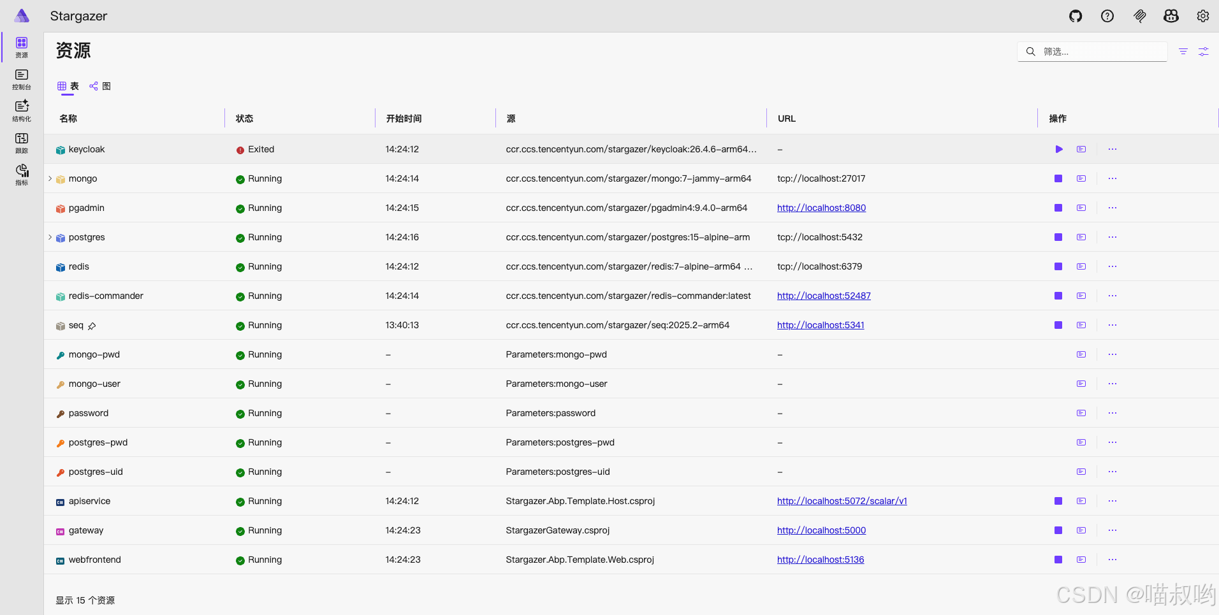Open the 结构化 structured logs sidebar page
Viewport: 1219px width, 615px height.
[x=22, y=111]
